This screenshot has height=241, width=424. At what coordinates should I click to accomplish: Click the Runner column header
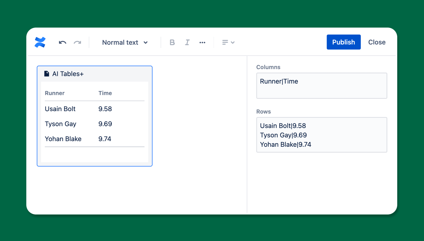(x=55, y=93)
